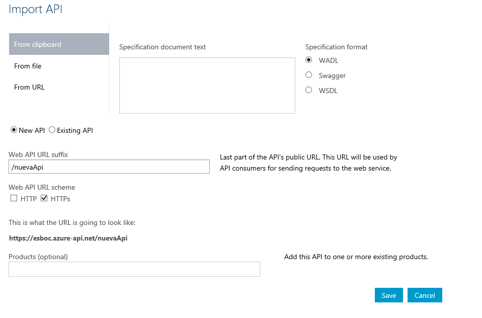Select the From clipboard tab
Image resolution: width=482 pixels, height=318 pixels.
(x=59, y=44)
